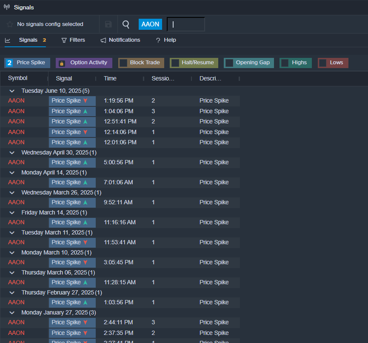Click up arrow on 1:04:06 PM spike
The image size is (368, 343).
coord(86,111)
